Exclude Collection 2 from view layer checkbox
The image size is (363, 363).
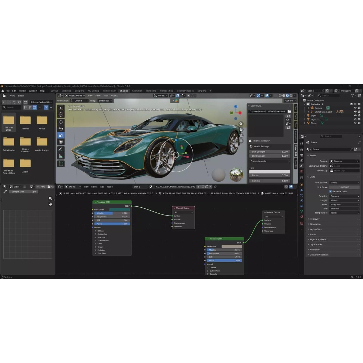[x=352, y=104]
